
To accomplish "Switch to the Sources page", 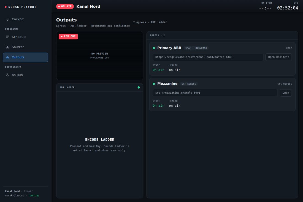I will point(26,47).
